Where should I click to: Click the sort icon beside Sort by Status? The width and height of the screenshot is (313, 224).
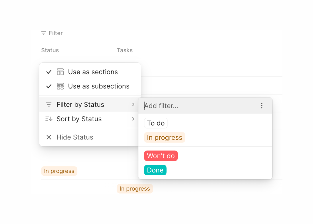coord(49,119)
